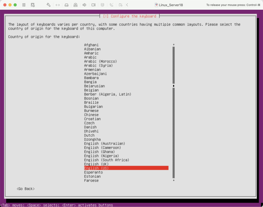Image resolution: width=263 pixels, height=207 pixels.
Task: Select Estonian keyboard layout
Action: pos(126,176)
